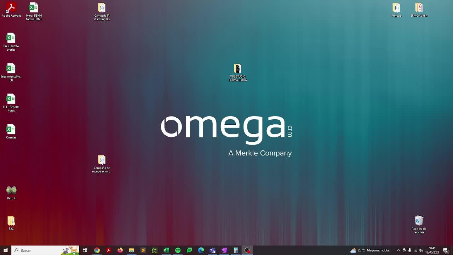This screenshot has height=255, width=453.
Task: Open OBS Studio from the taskbar
Action: 247,250
